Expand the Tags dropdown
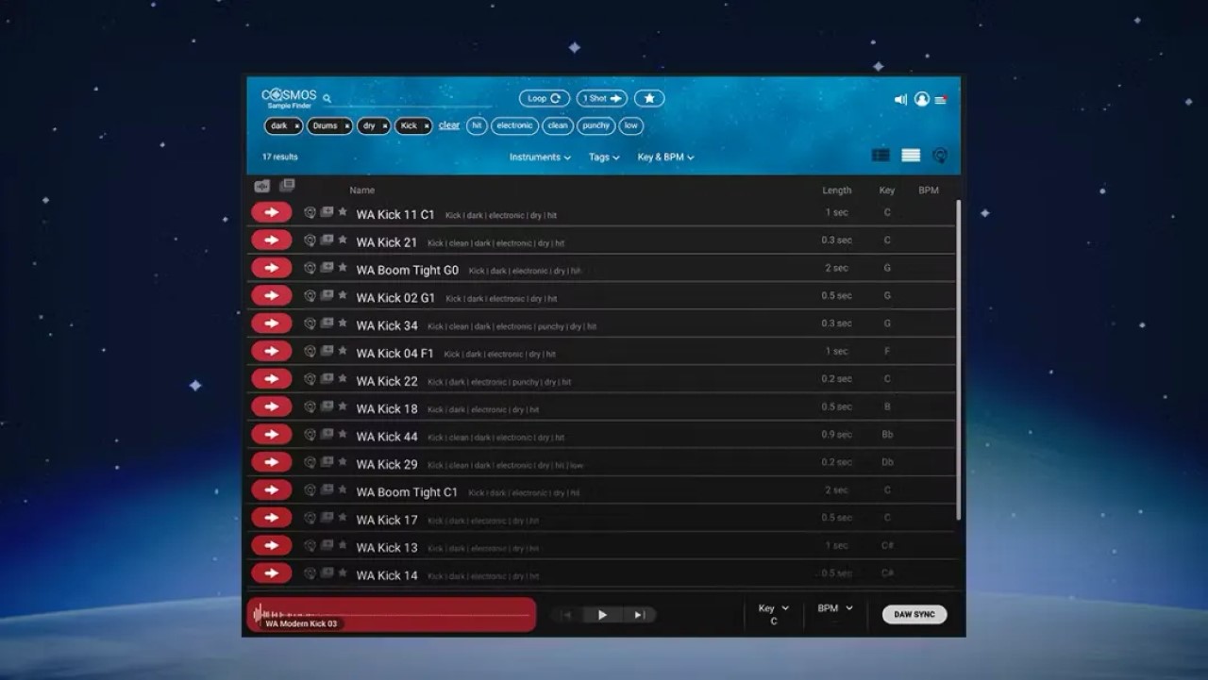The height and width of the screenshot is (680, 1208). click(x=604, y=158)
